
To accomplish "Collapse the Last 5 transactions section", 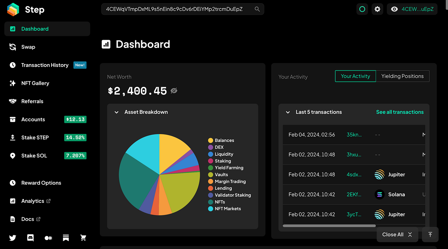I will click(x=288, y=112).
